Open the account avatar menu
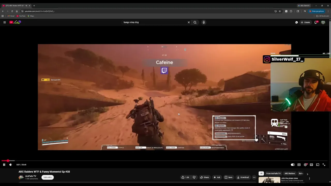This screenshot has height=186, width=331. 323,22
